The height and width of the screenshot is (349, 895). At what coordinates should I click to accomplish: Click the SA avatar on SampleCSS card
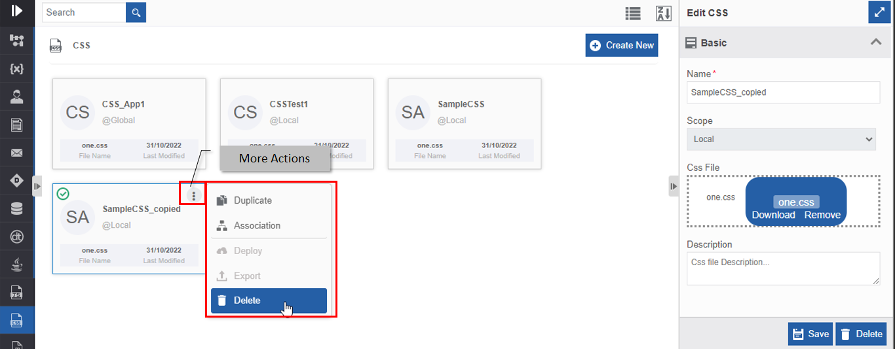coord(413,113)
